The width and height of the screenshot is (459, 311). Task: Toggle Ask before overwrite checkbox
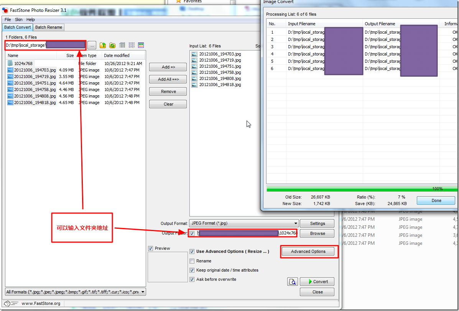(192, 280)
